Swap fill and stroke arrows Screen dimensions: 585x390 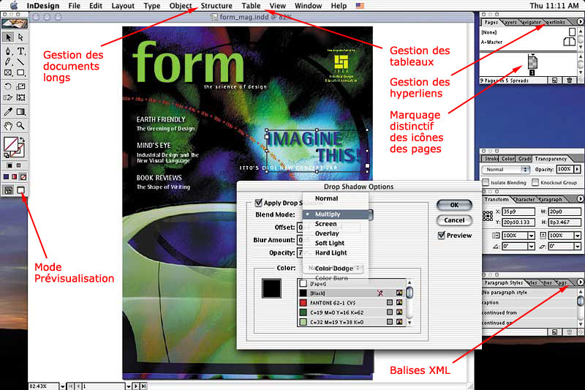[x=23, y=140]
